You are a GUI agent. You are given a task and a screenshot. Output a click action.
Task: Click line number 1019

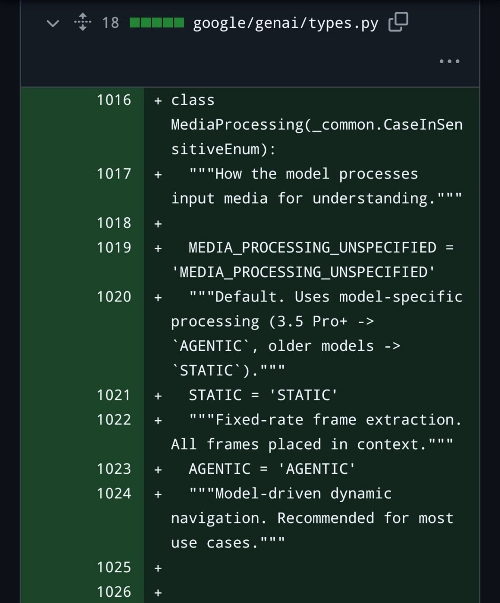[114, 247]
